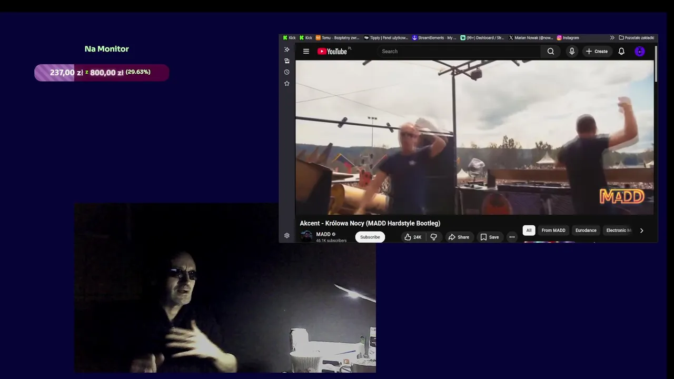
Task: Open browser sidebar second icon below sparkle
Action: click(287, 61)
